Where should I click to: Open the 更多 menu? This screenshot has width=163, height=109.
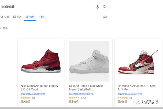42,17
